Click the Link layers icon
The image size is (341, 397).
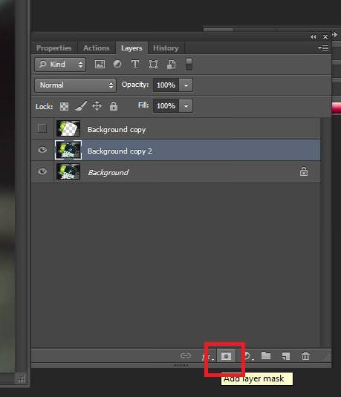pos(185,355)
